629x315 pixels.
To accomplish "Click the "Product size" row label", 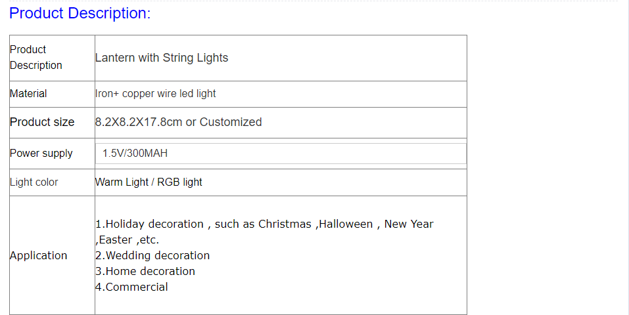I will click(x=42, y=122).
